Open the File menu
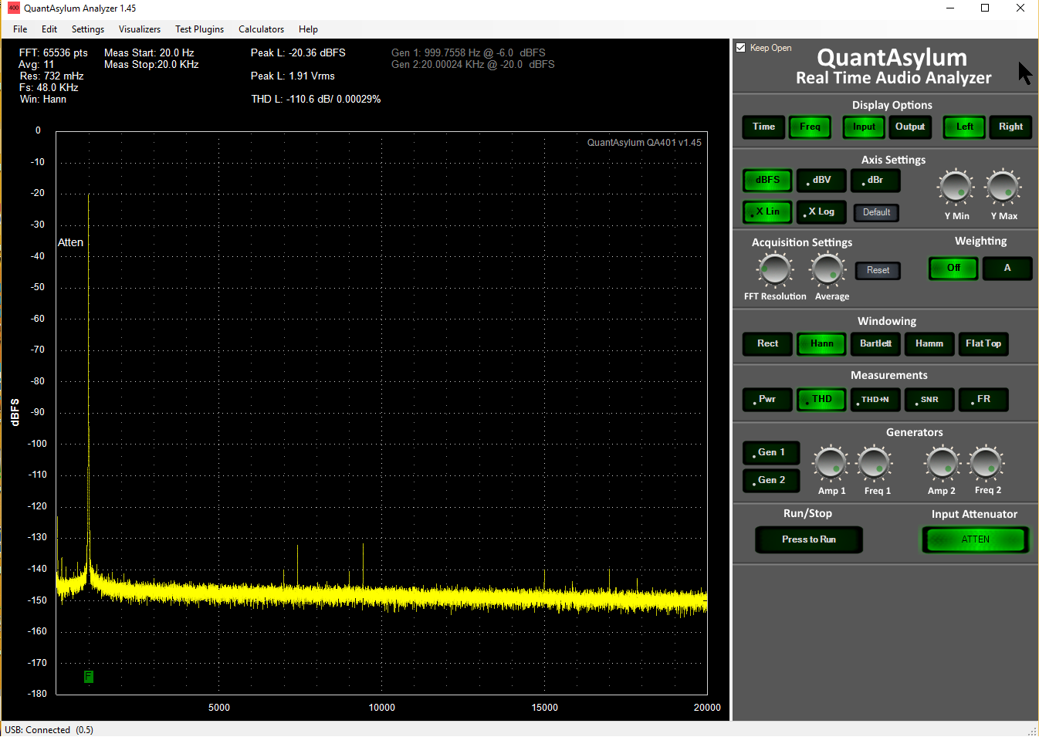Screen dimensions: 1039x737 20,29
